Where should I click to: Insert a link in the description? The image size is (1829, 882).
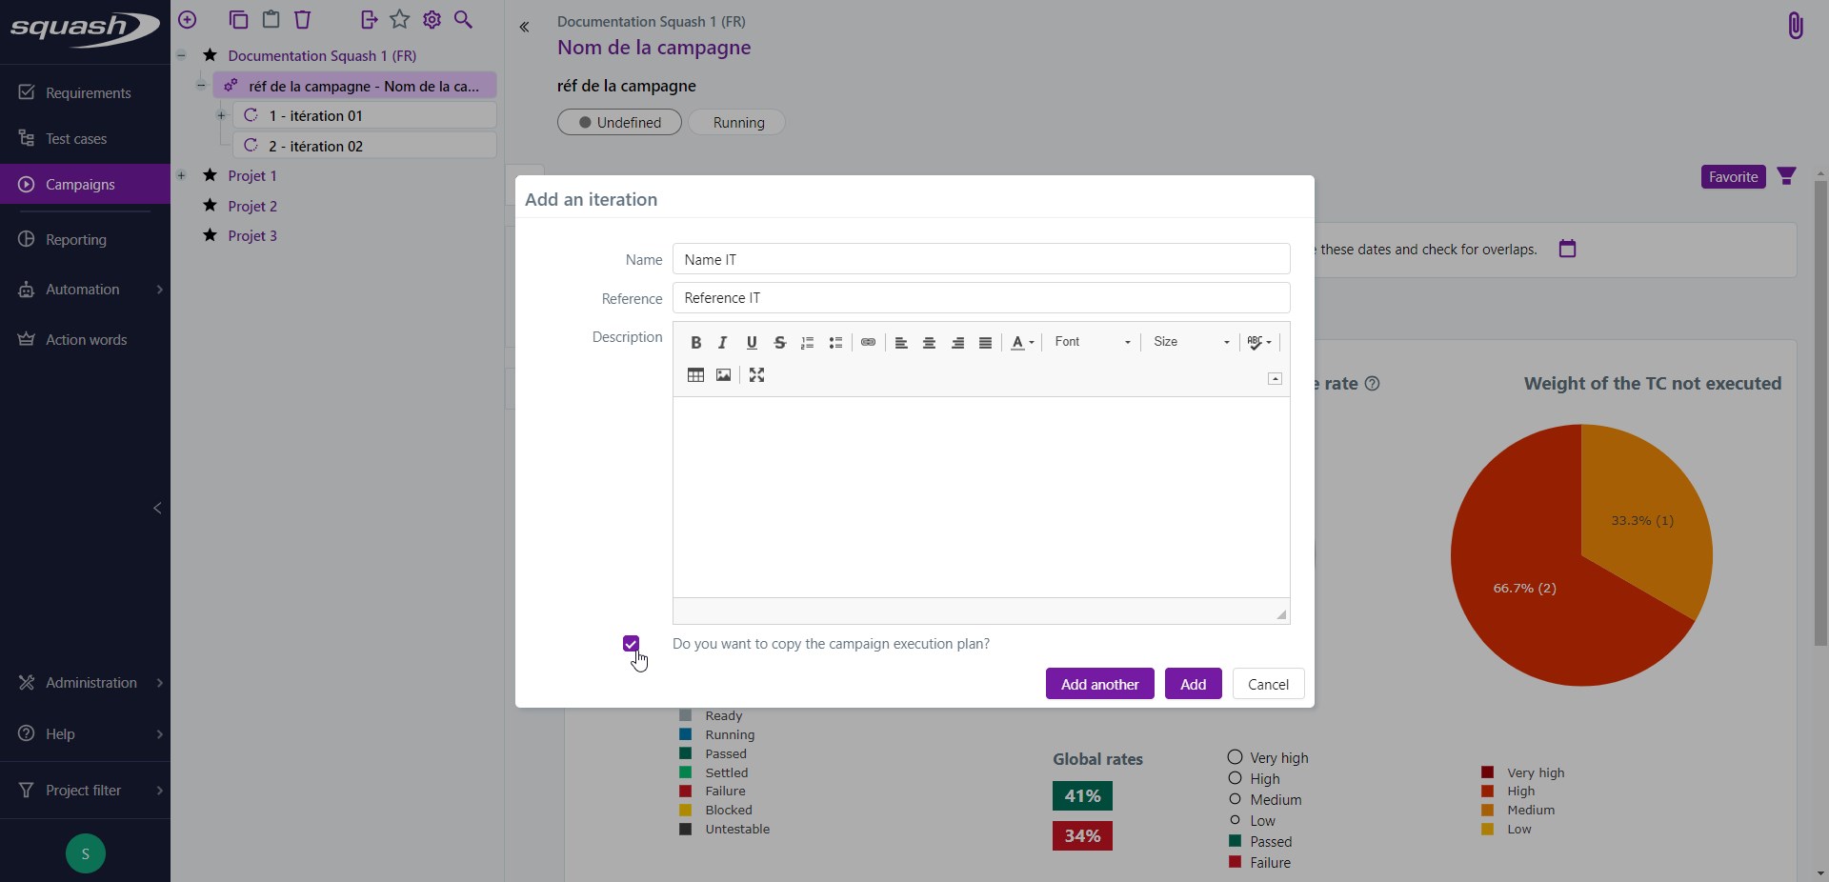868,343
